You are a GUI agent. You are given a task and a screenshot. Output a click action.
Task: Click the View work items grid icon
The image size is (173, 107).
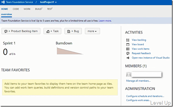(128, 49)
